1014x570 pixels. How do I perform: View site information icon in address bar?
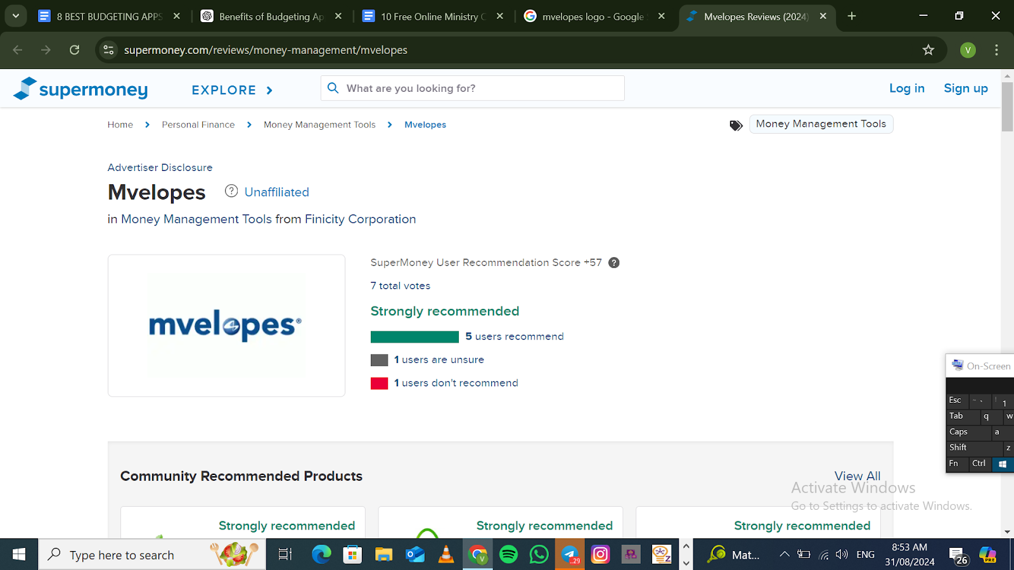109,50
